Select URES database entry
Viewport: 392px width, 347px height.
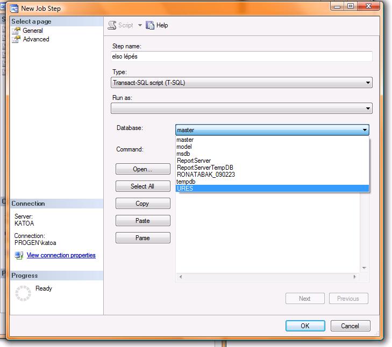[272, 189]
